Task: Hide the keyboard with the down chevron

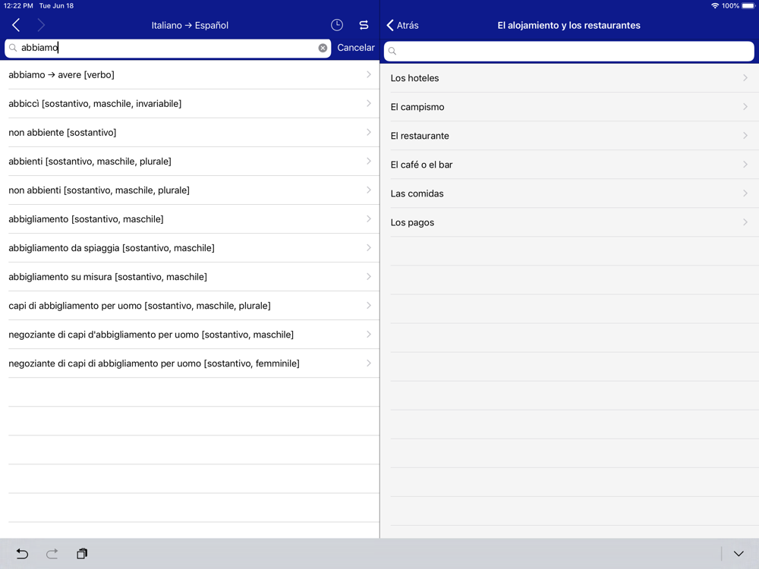Action: click(739, 554)
